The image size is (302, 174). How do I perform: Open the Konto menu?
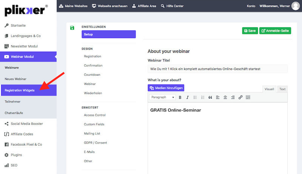[251, 6]
